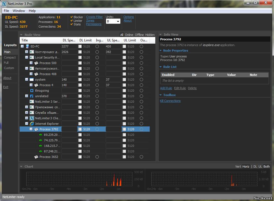
Task: Collapse the Rule List section
Action: coord(161,67)
